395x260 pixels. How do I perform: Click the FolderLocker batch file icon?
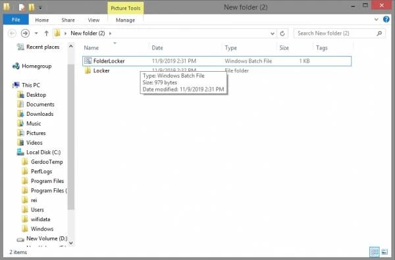coord(88,61)
